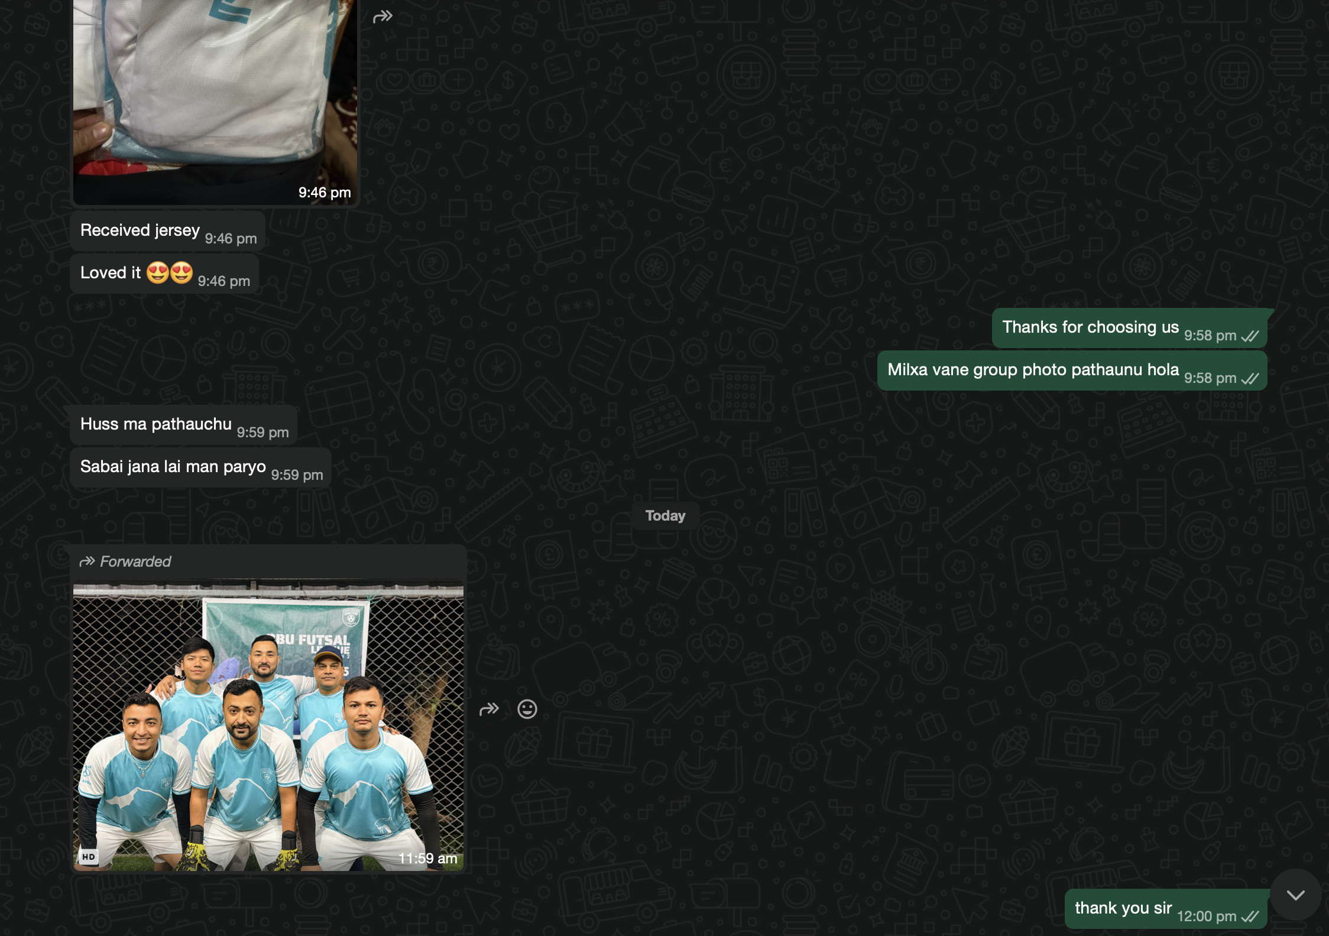Jump to latest with down-chevron button
This screenshot has width=1329, height=936.
[1295, 895]
